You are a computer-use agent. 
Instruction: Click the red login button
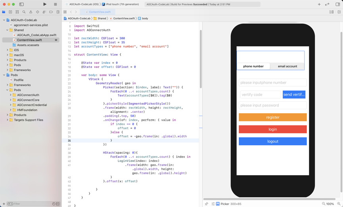[x=273, y=130]
